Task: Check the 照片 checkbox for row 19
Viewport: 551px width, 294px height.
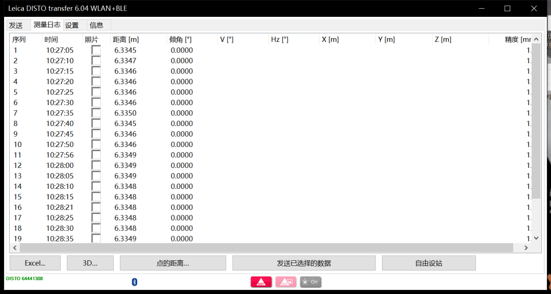Action: 95,238
